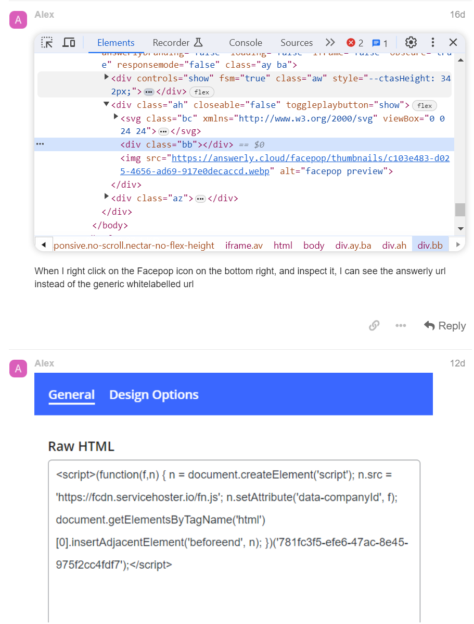Click ellipsis inside the az div

point(201,199)
